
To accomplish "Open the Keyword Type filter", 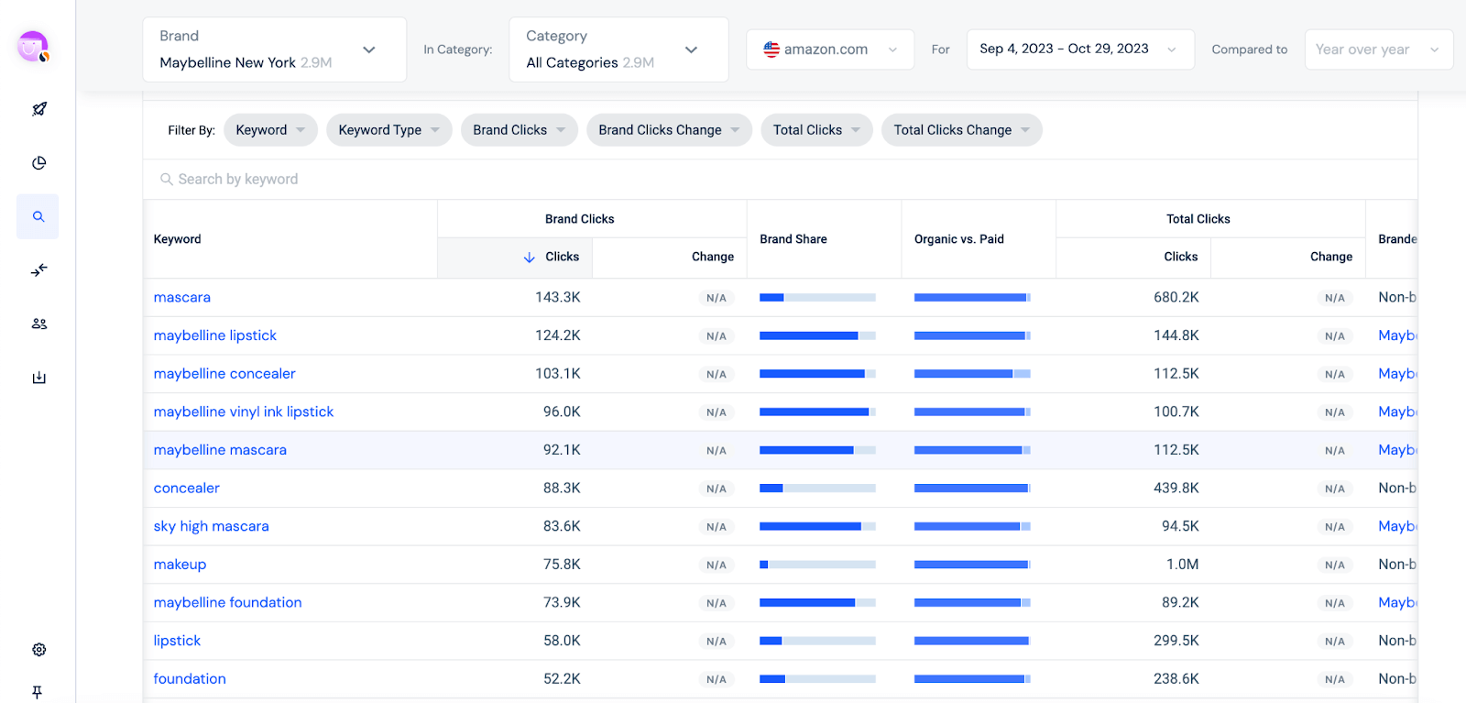I will (388, 130).
